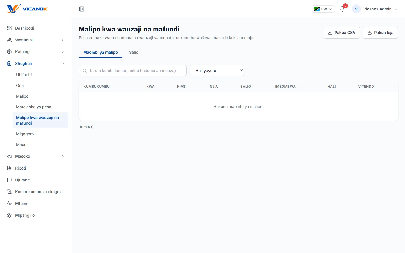
Task: Open the Hali yoyote status filter
Action: [217, 71]
